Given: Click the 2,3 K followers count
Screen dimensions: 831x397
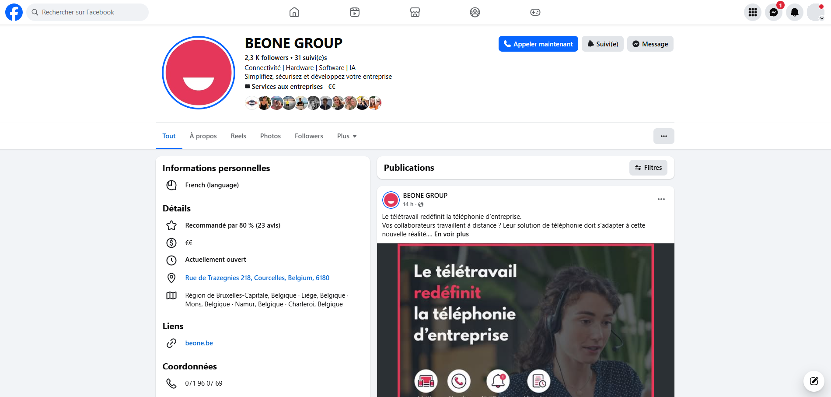Looking at the screenshot, I should tap(266, 58).
